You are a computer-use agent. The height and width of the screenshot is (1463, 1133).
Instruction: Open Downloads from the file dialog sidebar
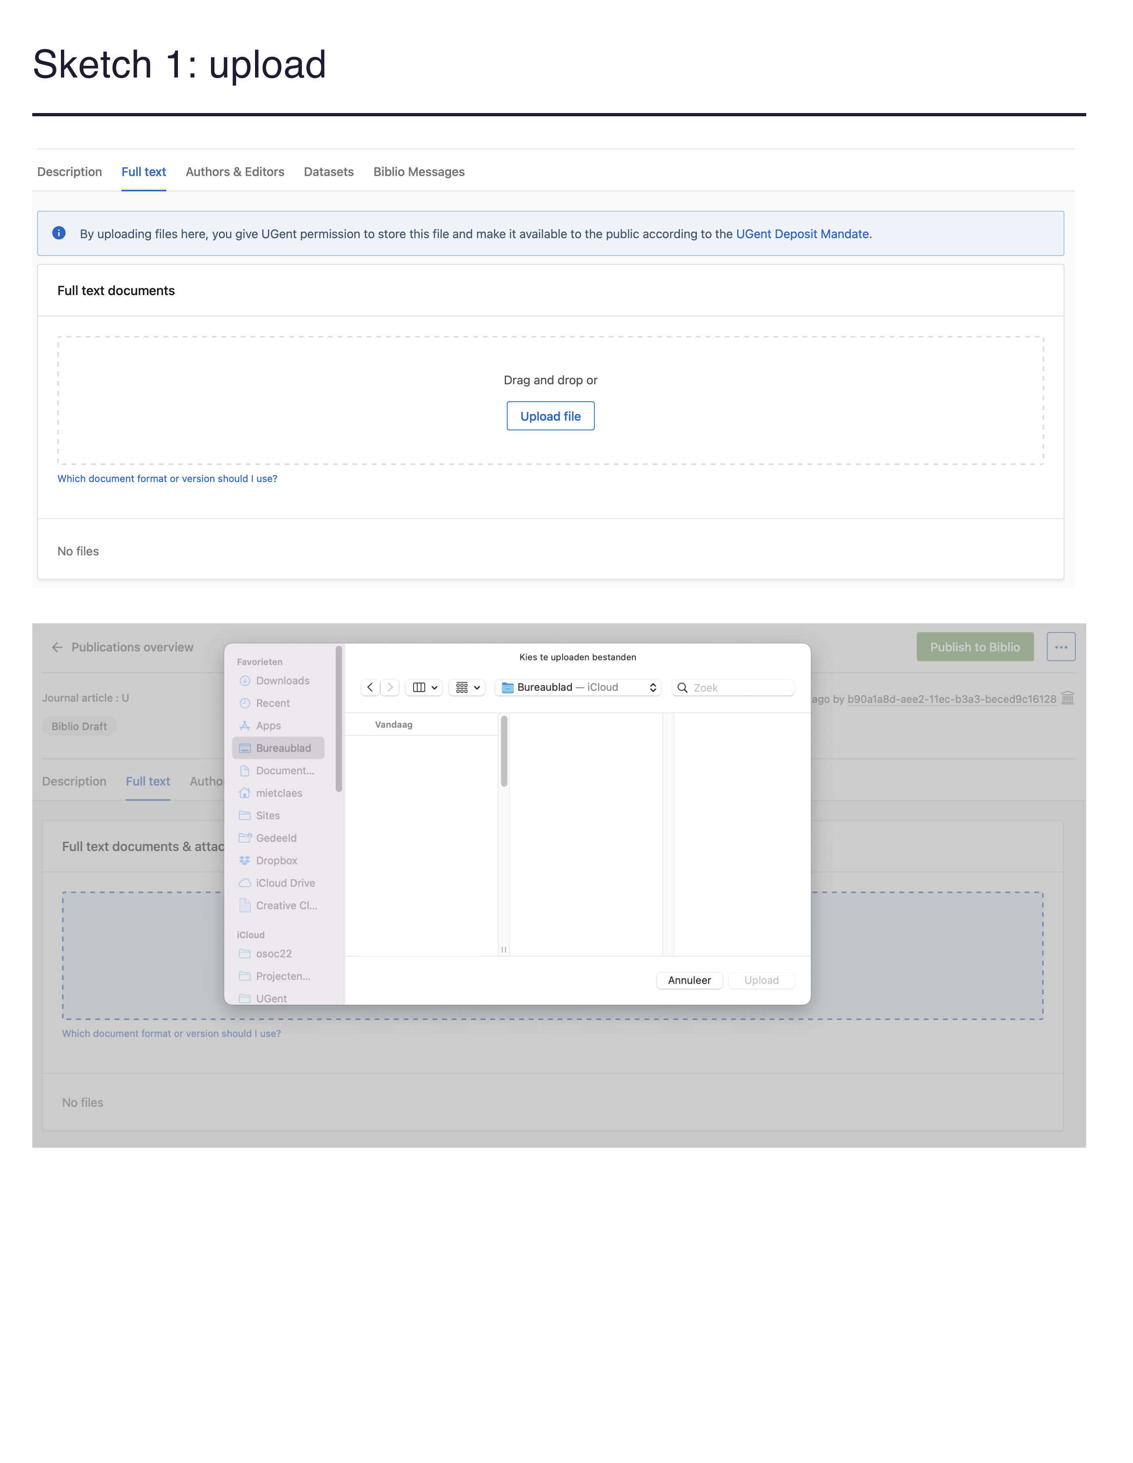(x=282, y=681)
